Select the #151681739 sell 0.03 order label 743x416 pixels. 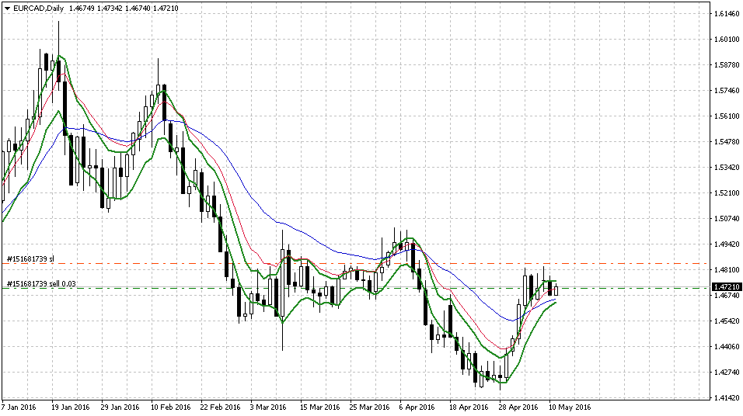41,283
